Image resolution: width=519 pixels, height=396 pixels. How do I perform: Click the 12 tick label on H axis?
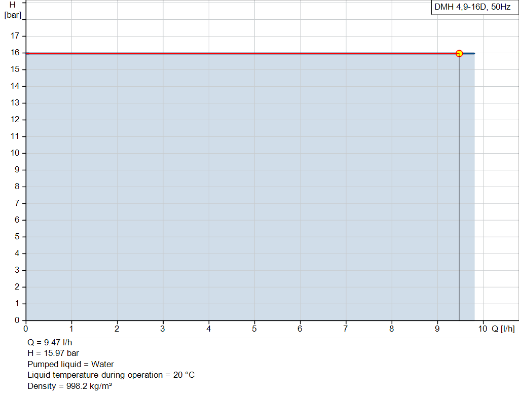15,120
